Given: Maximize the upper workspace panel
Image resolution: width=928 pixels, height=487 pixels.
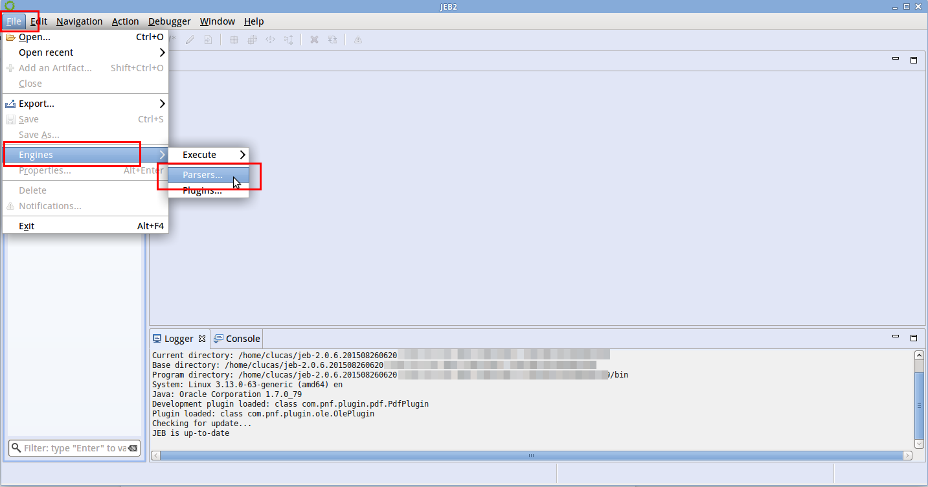Looking at the screenshot, I should click(914, 60).
